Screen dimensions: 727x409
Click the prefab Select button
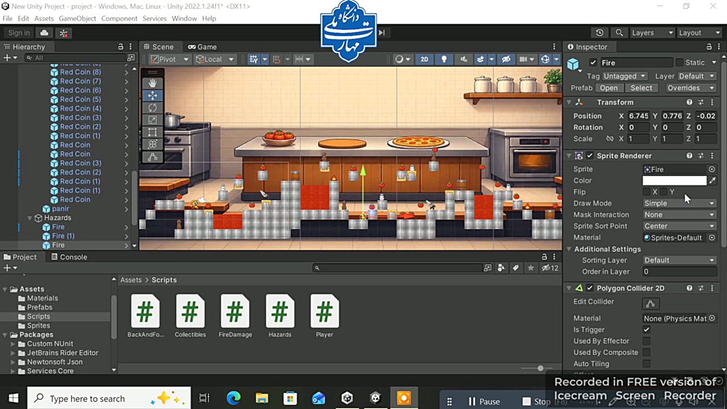[641, 88]
